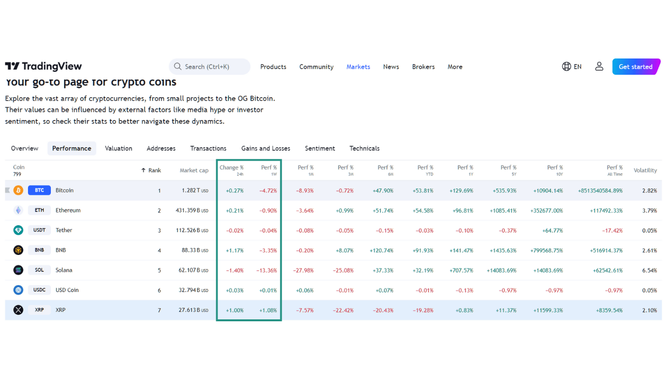
Task: Open the BTC ticker link
Action: point(39,190)
